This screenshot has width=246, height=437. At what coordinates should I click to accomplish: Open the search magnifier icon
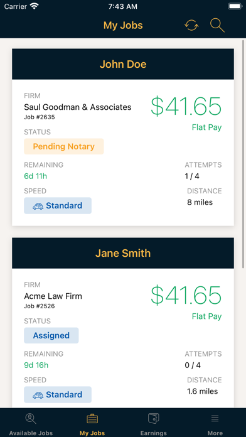click(217, 25)
